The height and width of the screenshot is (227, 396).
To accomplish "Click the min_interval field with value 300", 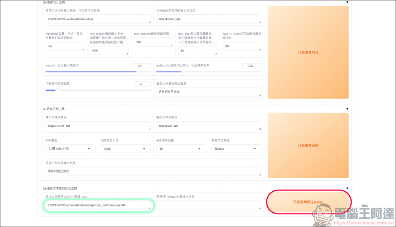I will 153,42.
